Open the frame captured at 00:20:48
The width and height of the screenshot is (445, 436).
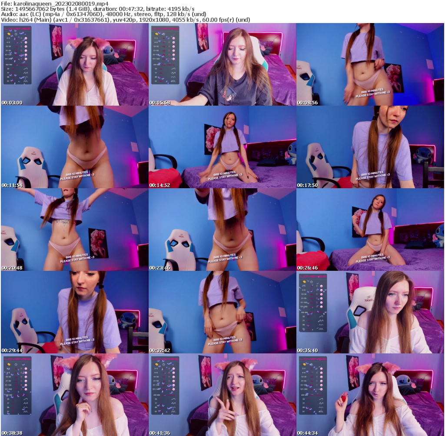click(x=74, y=229)
